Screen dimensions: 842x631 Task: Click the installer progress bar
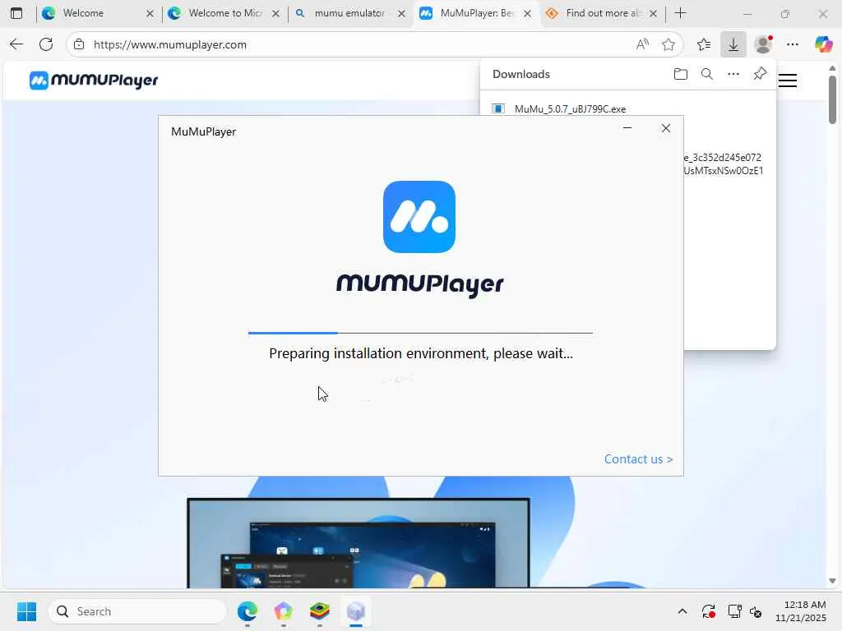[x=420, y=333]
